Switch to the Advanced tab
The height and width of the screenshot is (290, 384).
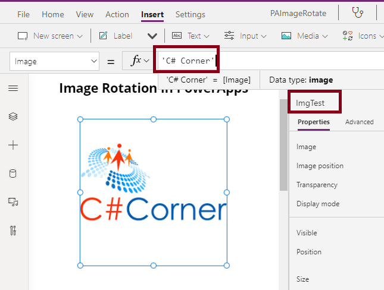coord(359,122)
